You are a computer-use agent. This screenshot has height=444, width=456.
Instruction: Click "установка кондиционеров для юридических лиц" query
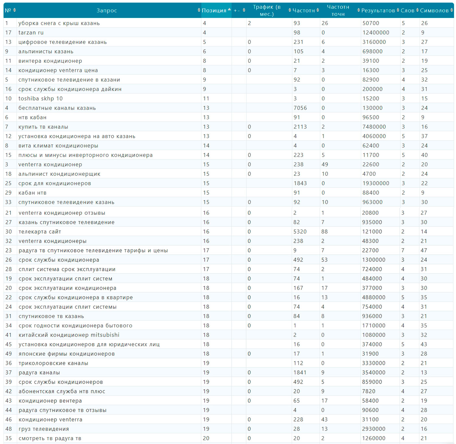click(x=89, y=344)
